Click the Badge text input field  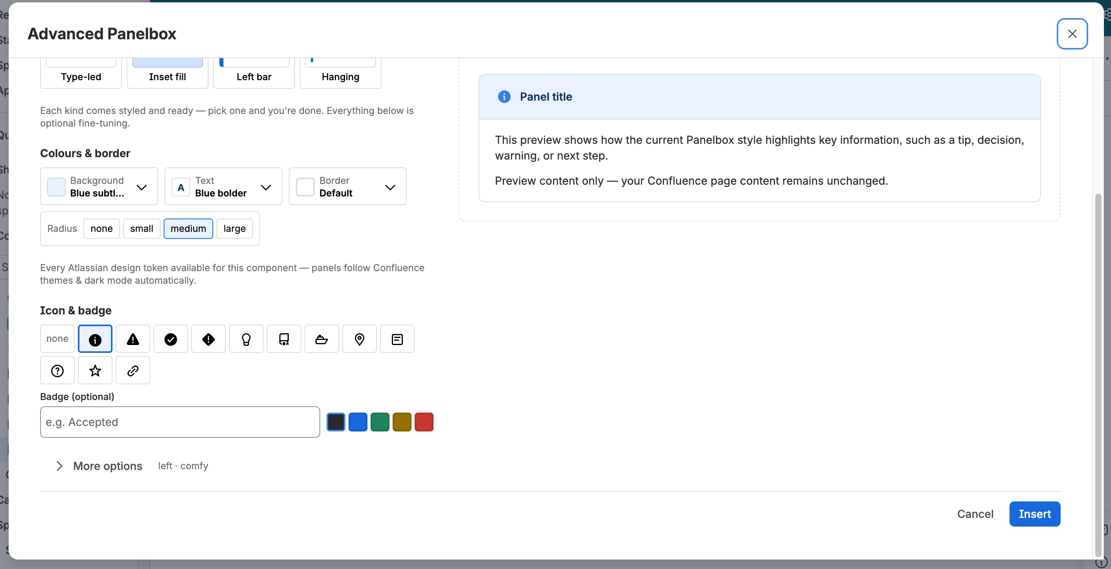pos(180,422)
